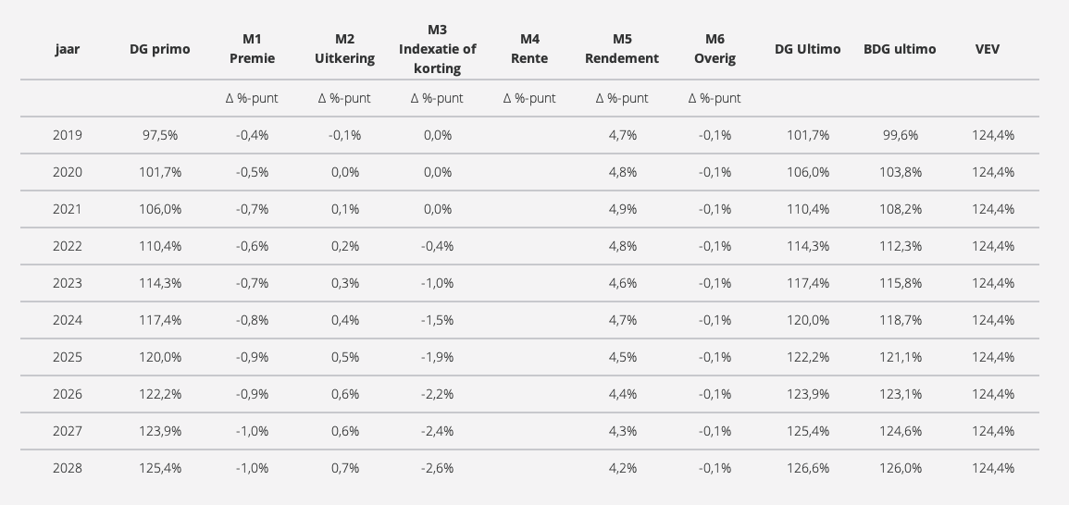
Task: Select the DG primo column header
Action: coord(159,49)
